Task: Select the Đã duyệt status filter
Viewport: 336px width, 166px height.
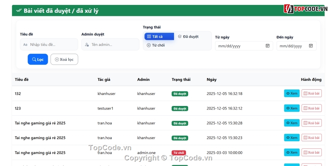Action: (x=188, y=37)
